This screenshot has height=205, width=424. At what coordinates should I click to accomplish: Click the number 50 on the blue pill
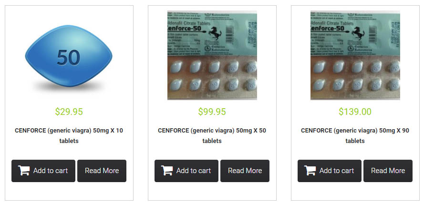pos(69,58)
